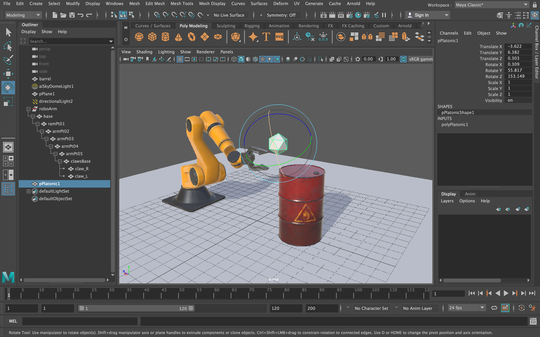Open Layers menu in Layer Editor
The height and width of the screenshot is (337, 540).
pyautogui.click(x=447, y=201)
